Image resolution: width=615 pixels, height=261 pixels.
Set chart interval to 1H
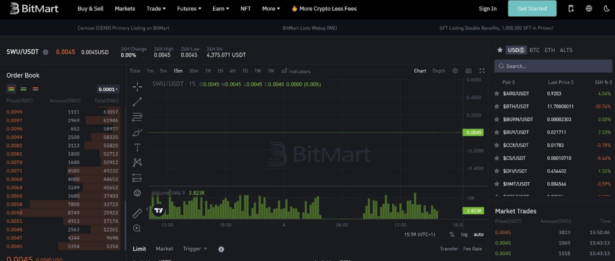[208, 71]
